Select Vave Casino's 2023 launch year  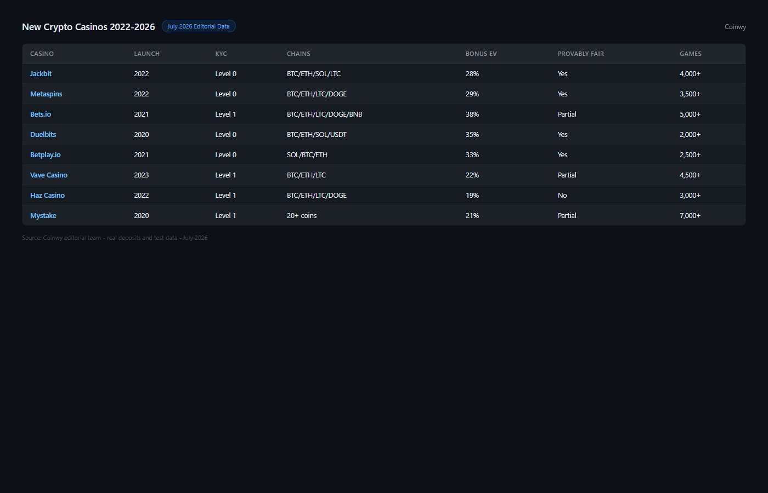pos(142,175)
